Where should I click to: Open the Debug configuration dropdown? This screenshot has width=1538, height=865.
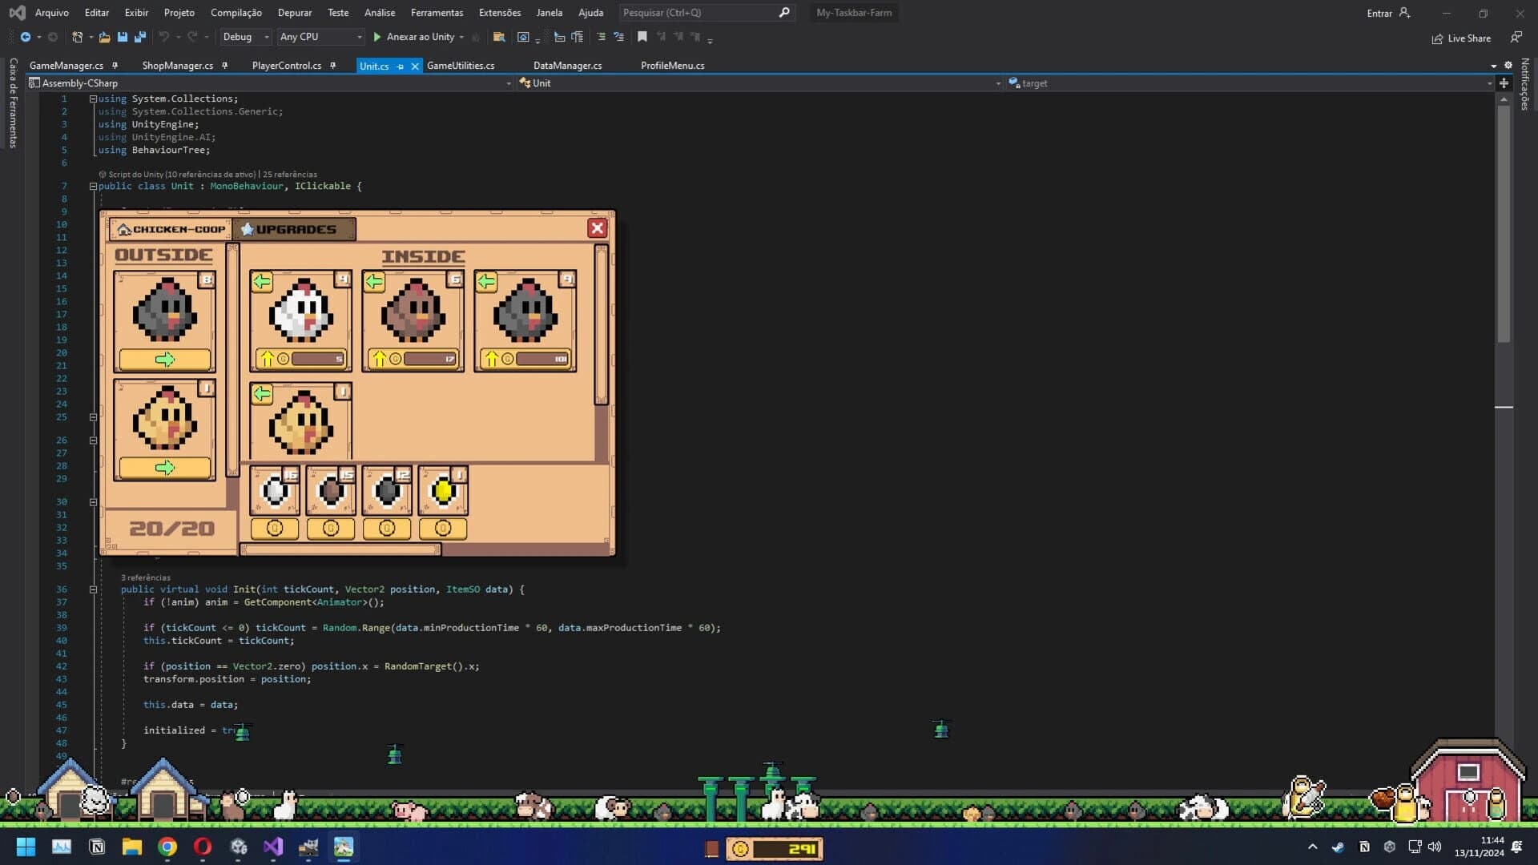tap(245, 37)
